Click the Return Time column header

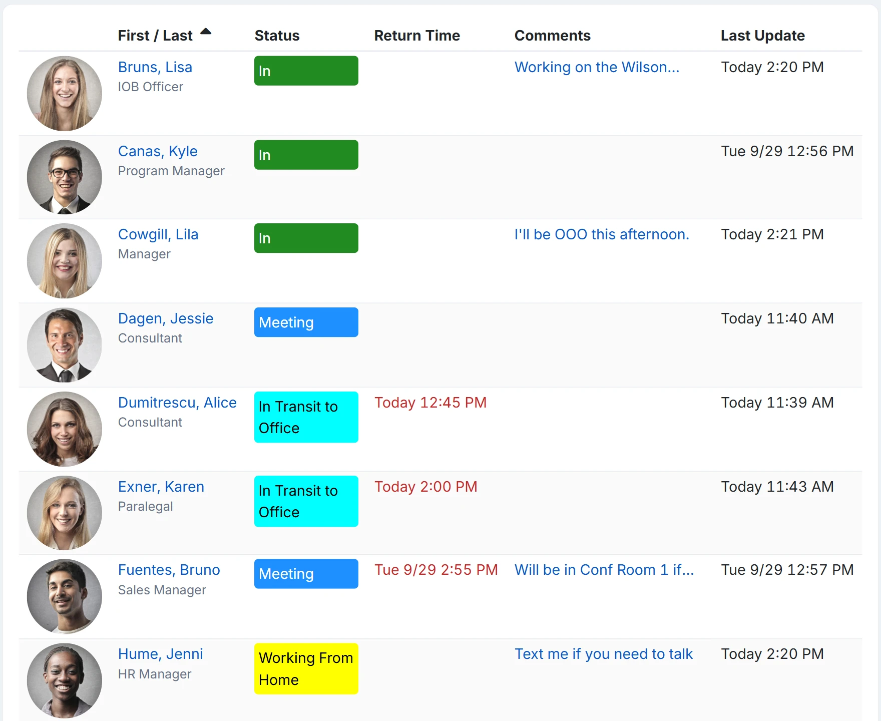[x=417, y=36]
